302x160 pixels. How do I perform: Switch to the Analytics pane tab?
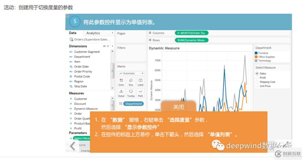pos(93,33)
